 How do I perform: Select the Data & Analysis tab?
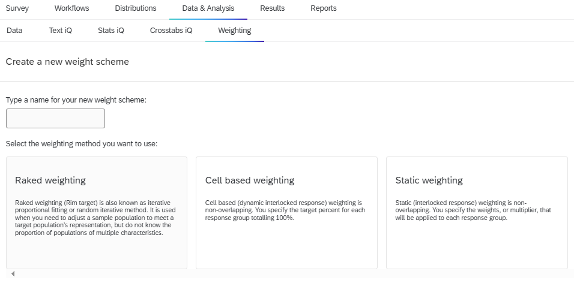point(208,8)
